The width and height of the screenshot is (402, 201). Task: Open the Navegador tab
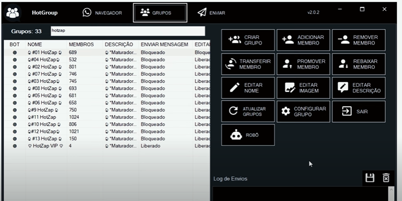(x=102, y=12)
